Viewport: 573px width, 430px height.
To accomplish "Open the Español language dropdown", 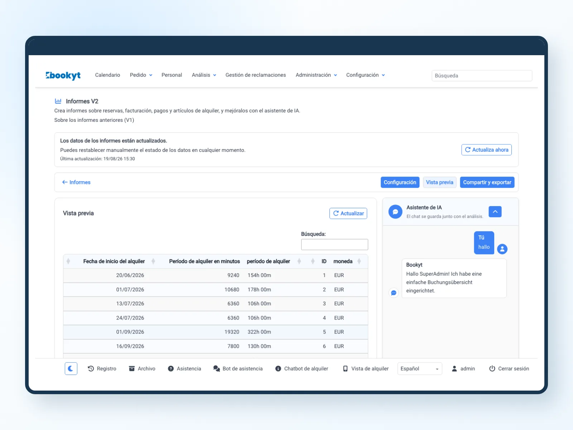I will point(420,368).
